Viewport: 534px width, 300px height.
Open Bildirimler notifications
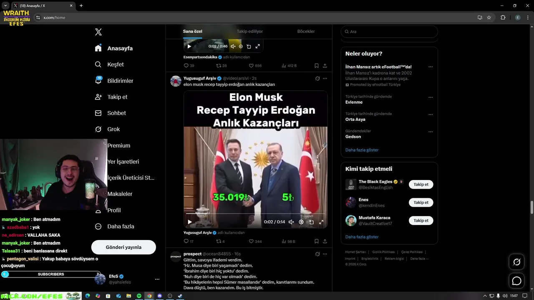[x=114, y=81]
